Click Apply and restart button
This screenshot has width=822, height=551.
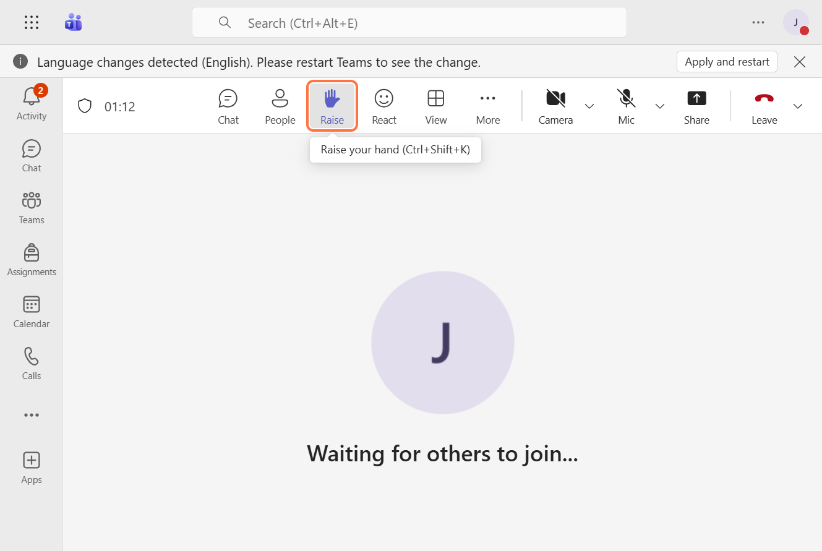tap(727, 62)
